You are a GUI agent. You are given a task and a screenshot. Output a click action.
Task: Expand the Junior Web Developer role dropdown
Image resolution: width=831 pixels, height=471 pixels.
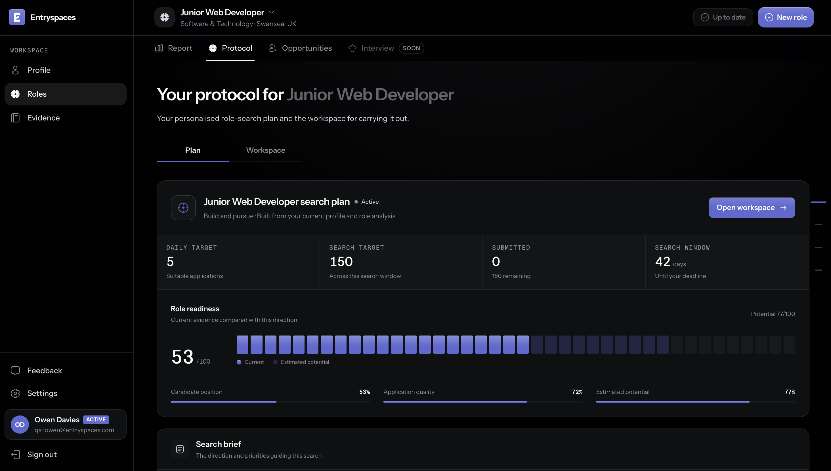(272, 12)
